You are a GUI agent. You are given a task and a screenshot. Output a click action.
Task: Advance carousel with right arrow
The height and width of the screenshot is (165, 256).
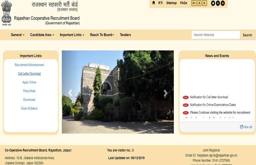165,93
